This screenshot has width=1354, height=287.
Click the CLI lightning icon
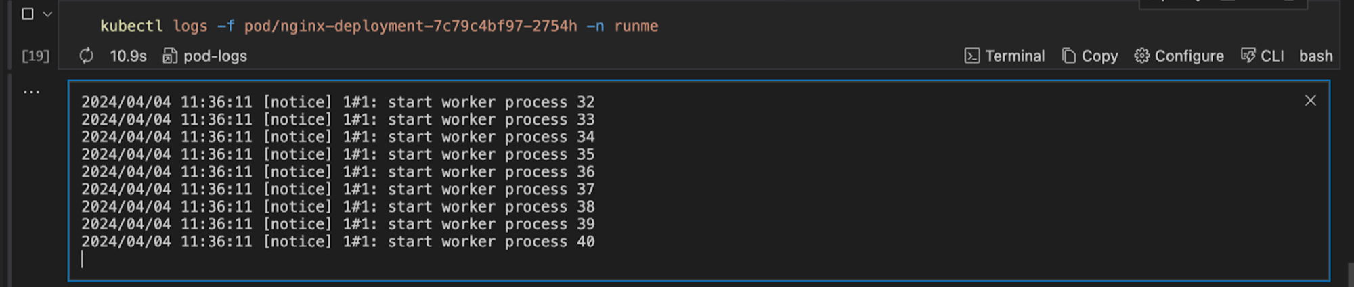1248,56
